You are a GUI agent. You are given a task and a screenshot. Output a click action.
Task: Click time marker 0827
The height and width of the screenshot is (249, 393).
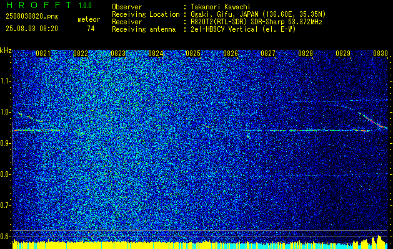click(268, 54)
